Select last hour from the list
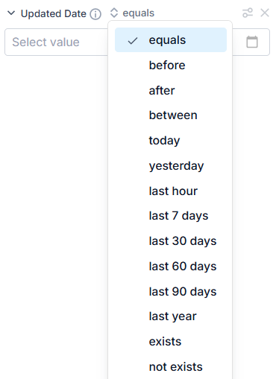Screen dimensions: 276x379 point(171,191)
